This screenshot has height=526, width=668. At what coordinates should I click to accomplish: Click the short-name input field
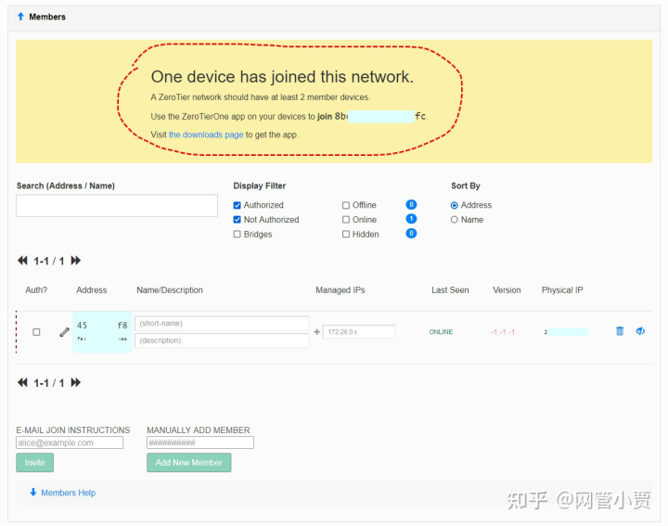(222, 323)
